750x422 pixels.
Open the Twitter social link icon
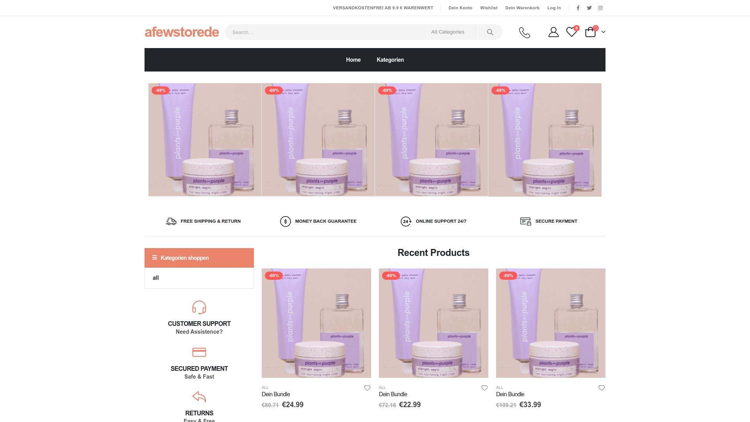coord(589,8)
